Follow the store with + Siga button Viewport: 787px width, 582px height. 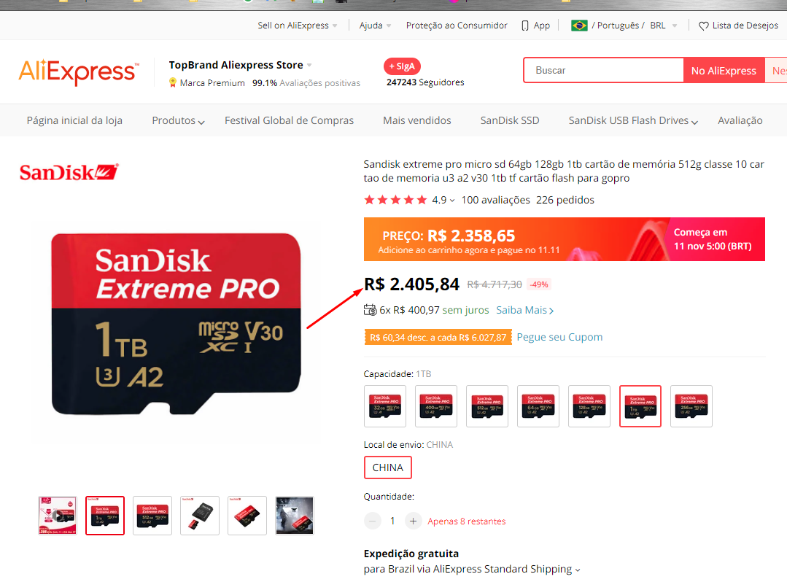(402, 66)
